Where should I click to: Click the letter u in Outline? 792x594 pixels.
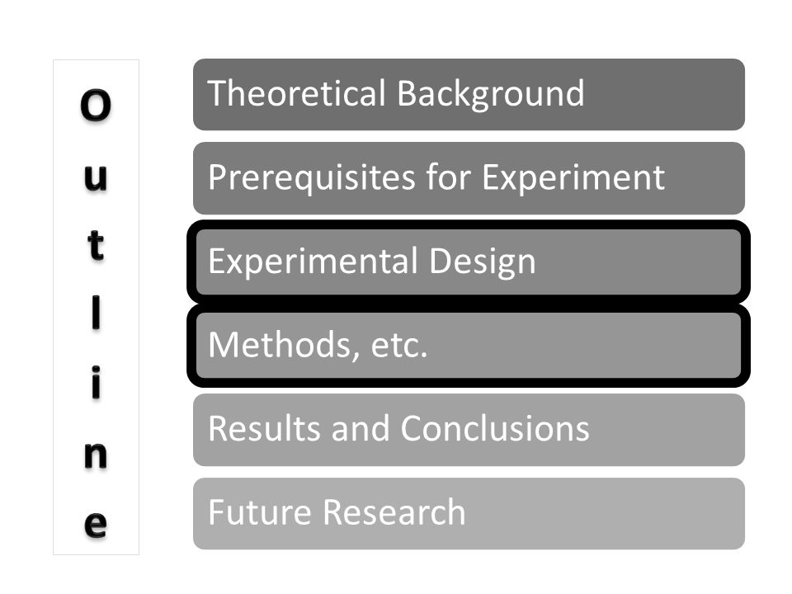96,177
